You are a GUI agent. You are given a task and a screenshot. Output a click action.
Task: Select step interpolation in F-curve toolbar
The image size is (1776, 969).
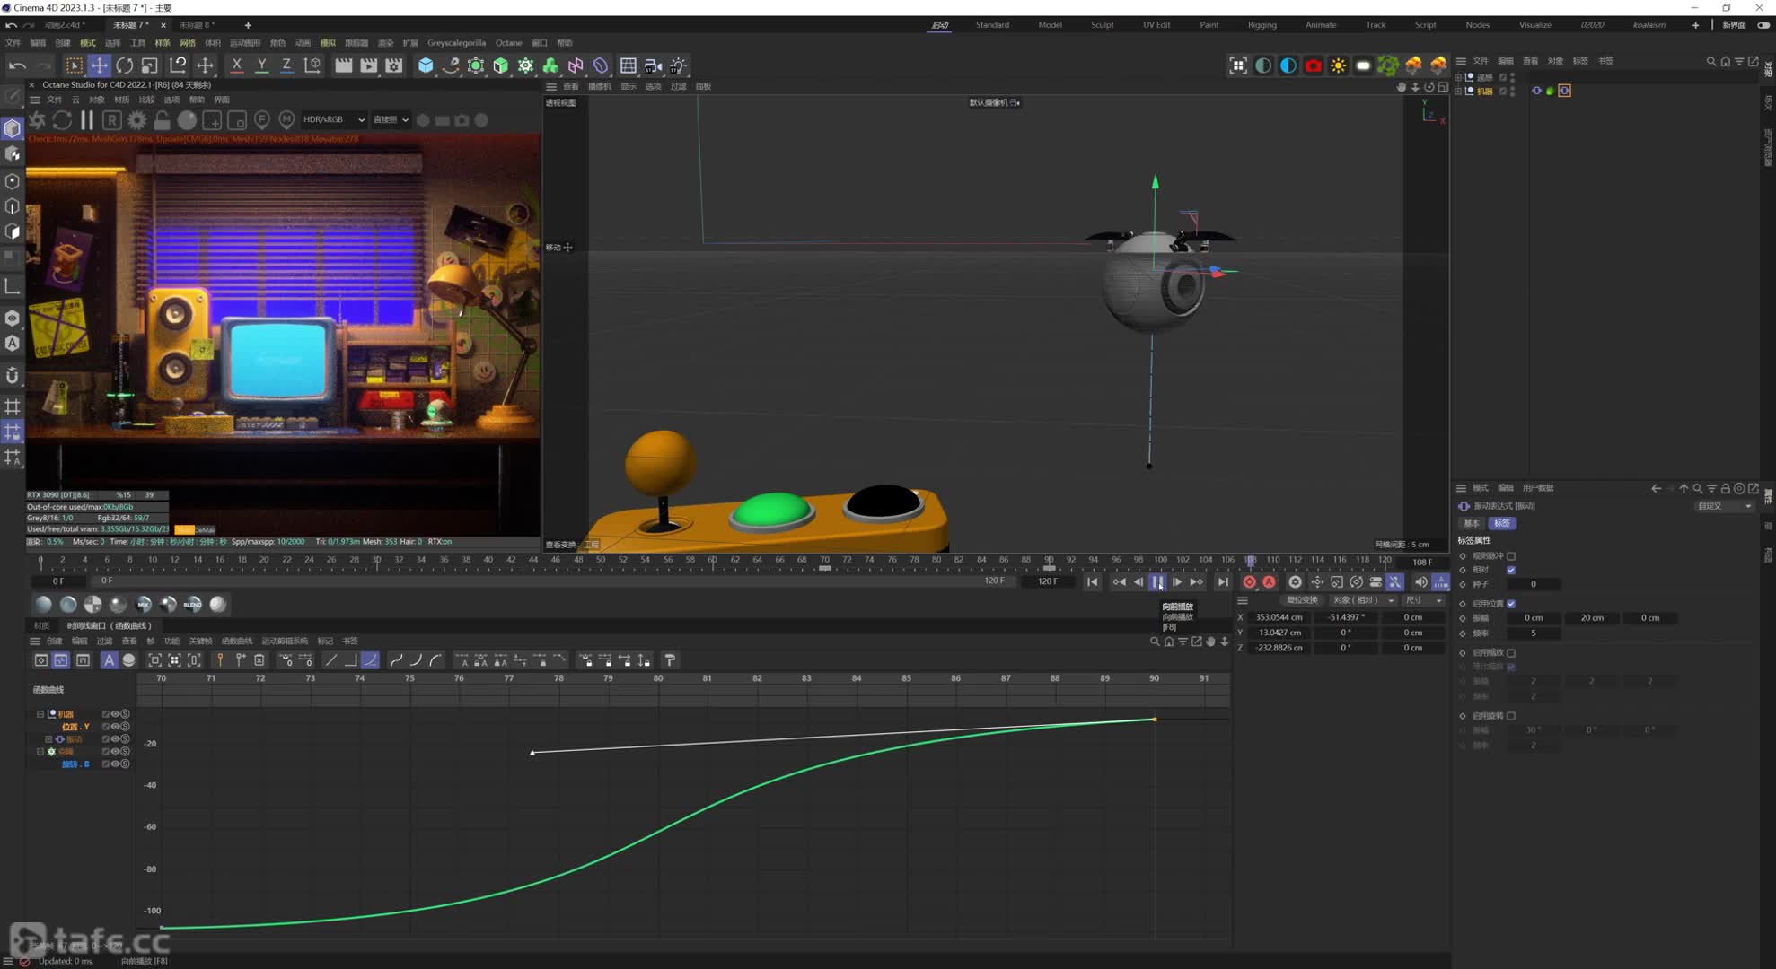point(350,660)
